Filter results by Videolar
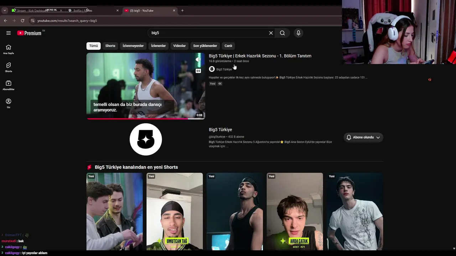456x256 pixels. coord(180,46)
